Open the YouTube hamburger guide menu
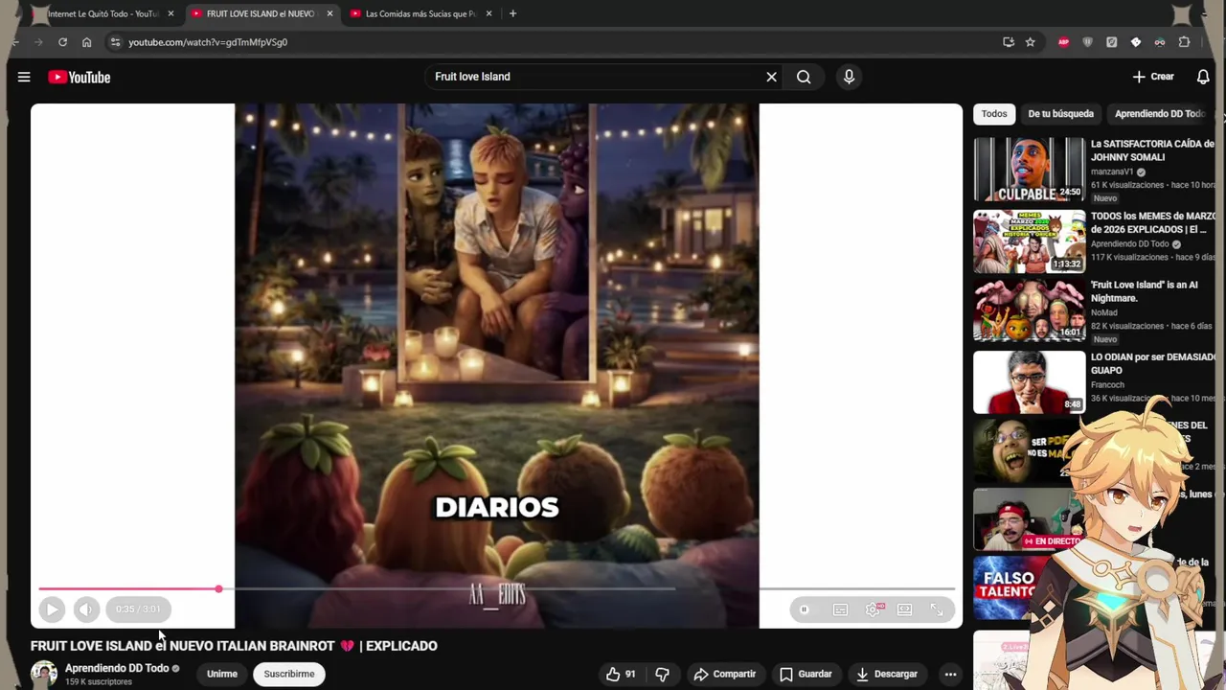1226x690 pixels. pos(24,77)
